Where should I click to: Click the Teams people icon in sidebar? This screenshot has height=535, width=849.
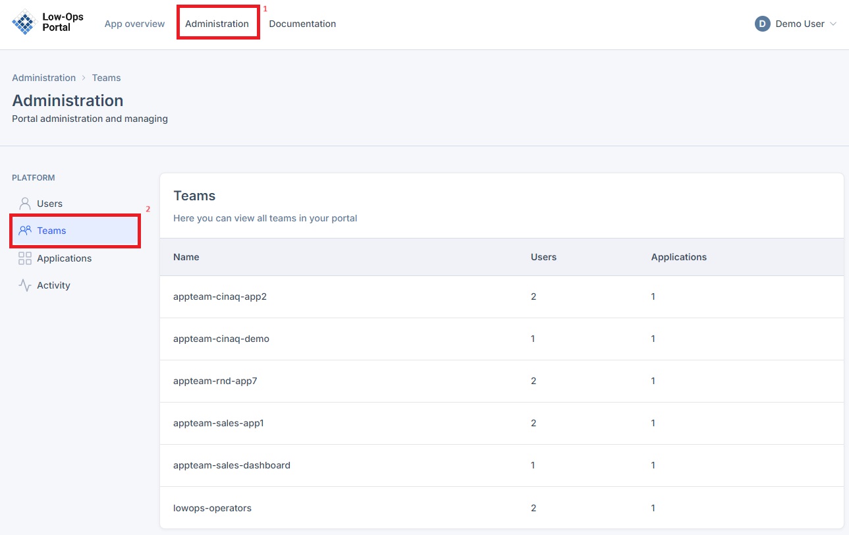tap(25, 231)
